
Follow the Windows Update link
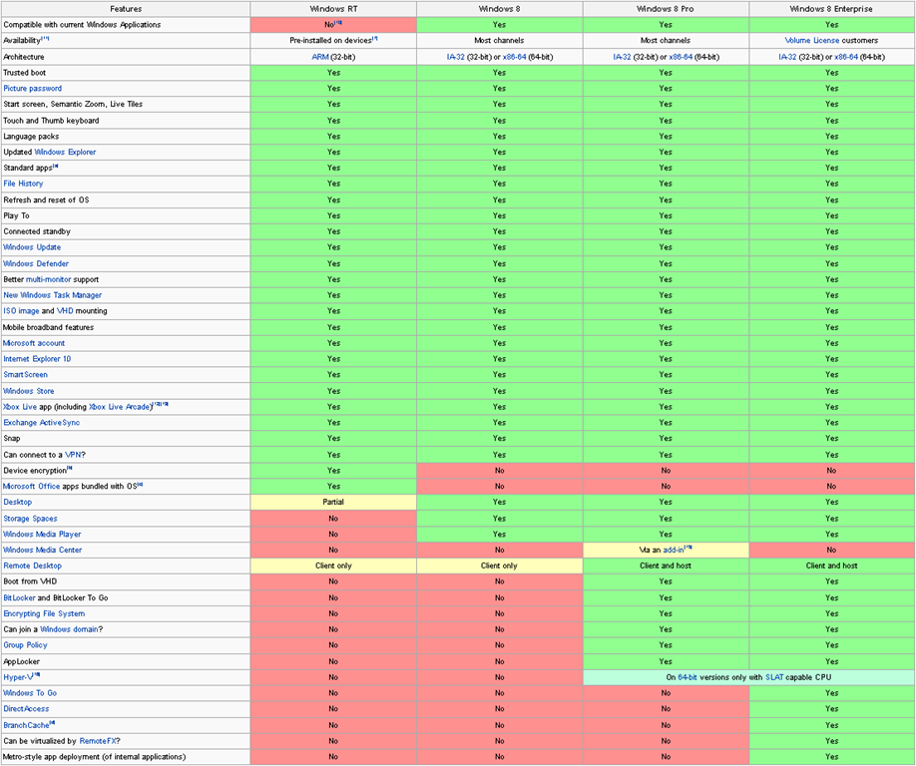coord(32,247)
